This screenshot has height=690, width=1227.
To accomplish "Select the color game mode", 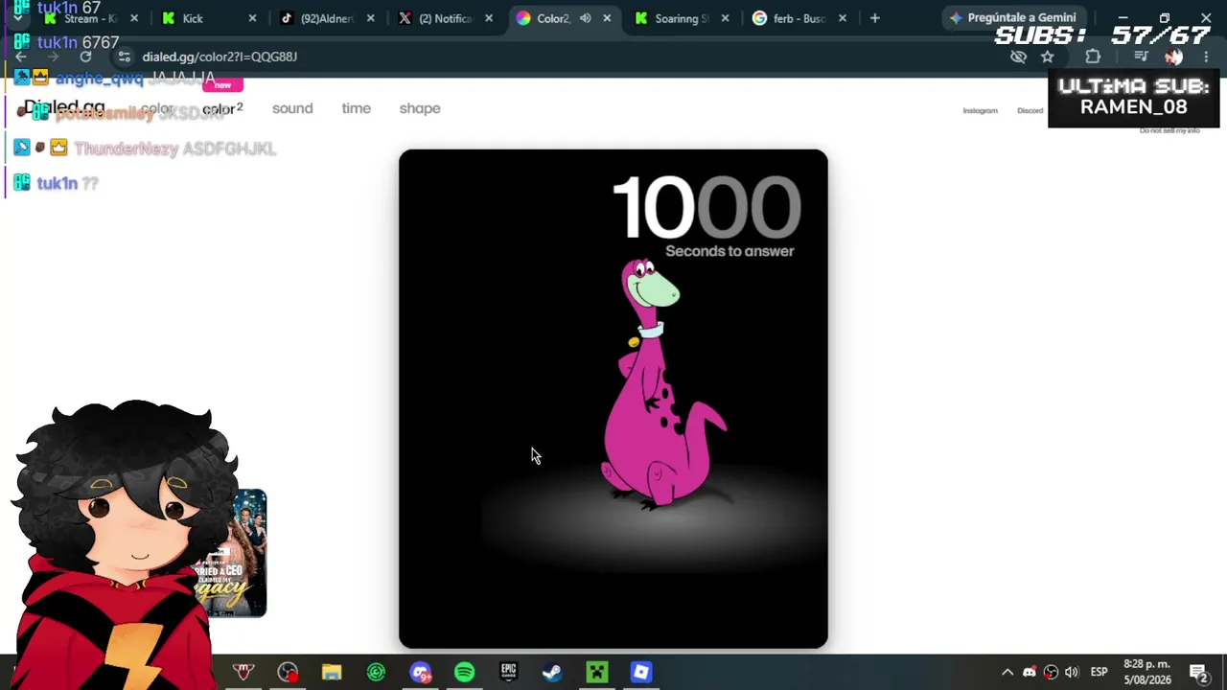I will (157, 108).
